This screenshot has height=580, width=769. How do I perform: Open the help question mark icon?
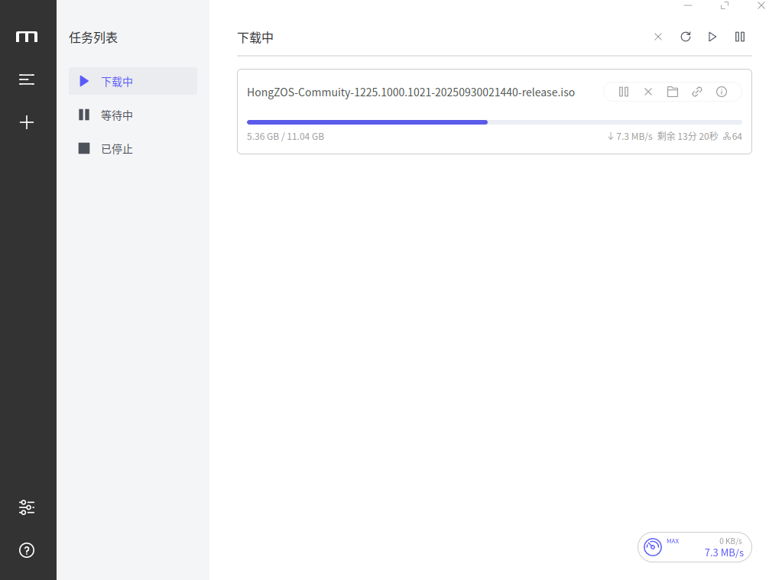pos(27,550)
